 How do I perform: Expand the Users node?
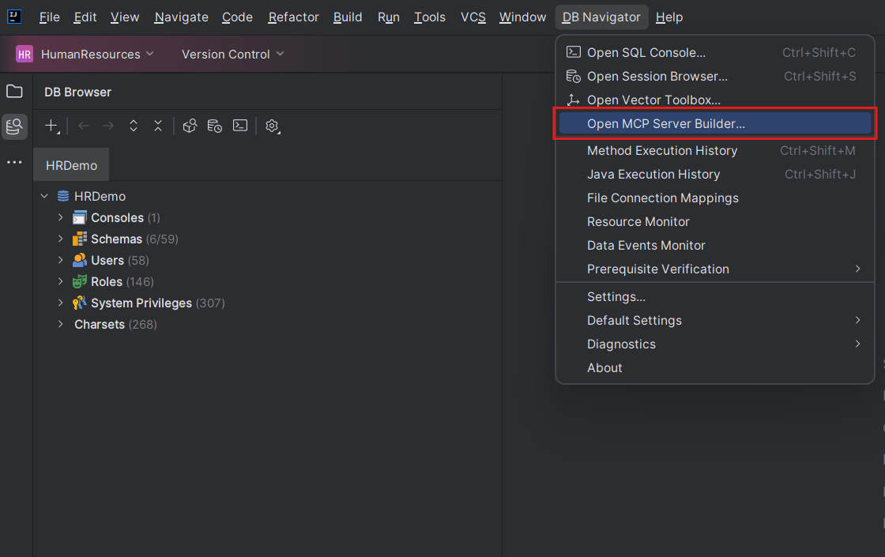click(60, 260)
